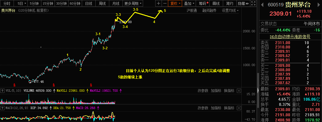Click 改参数 in the MACD panel
This screenshot has height=122, width=322.
[x=203, y=108]
